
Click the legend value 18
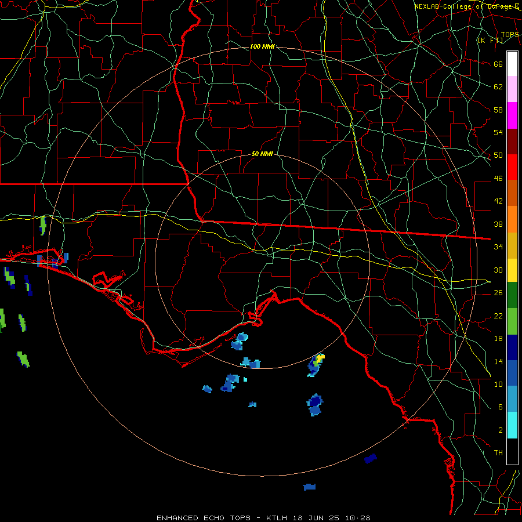tap(498, 339)
